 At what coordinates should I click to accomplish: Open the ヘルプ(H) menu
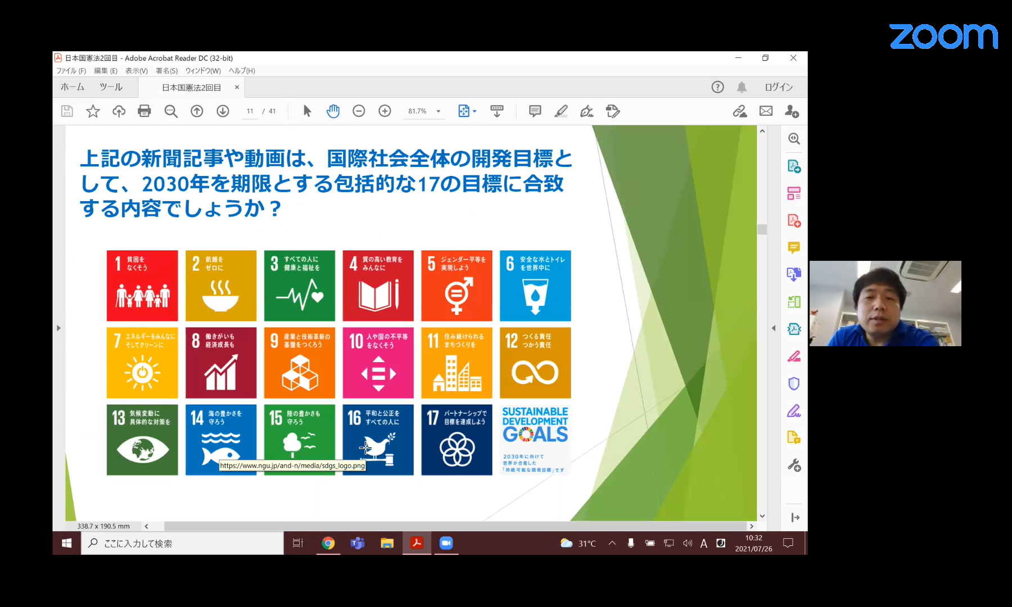click(x=242, y=71)
